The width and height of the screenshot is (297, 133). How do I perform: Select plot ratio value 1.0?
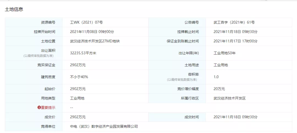click(216, 77)
